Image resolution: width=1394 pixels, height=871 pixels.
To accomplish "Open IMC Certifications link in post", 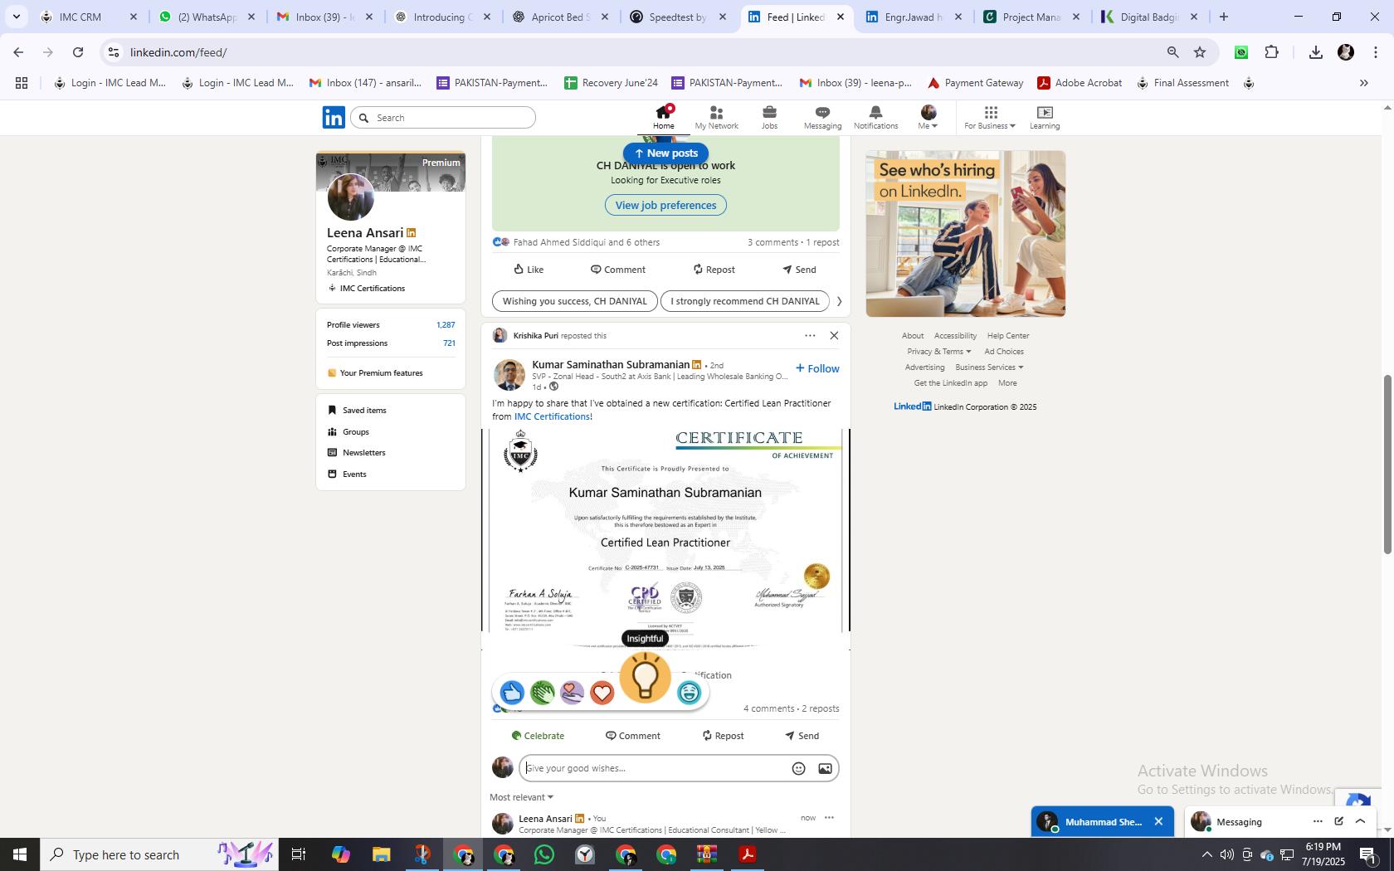I will point(552,416).
